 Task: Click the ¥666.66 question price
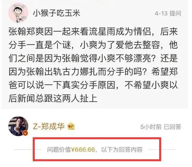click(x=83, y=150)
